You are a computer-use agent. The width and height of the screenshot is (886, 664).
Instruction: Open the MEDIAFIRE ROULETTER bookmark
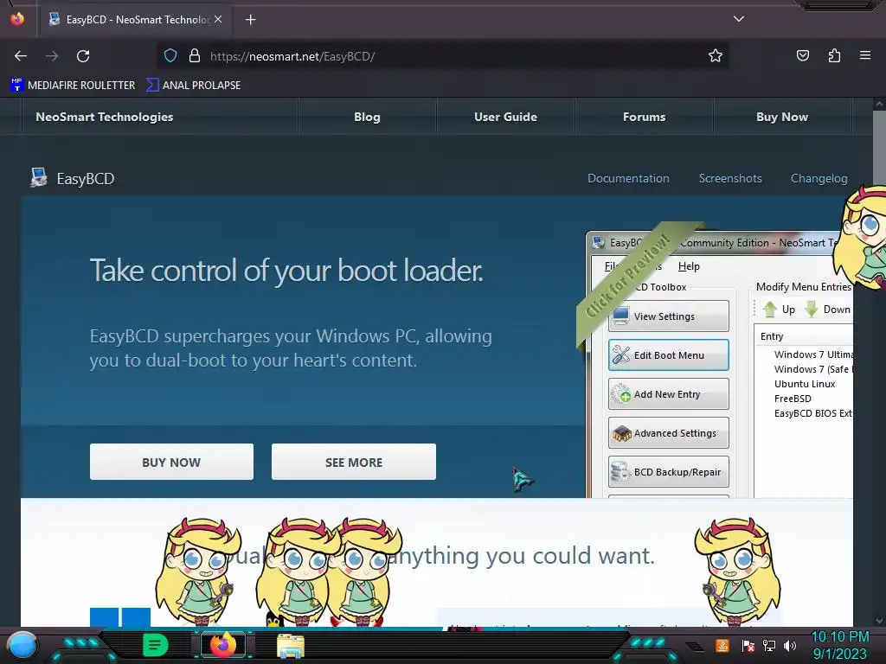point(73,86)
